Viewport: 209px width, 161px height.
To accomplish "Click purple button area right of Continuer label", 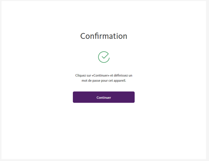I will pos(123,97).
